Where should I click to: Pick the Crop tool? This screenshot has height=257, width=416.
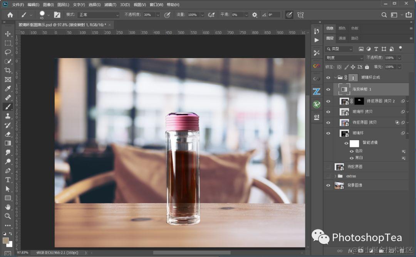(x=8, y=70)
